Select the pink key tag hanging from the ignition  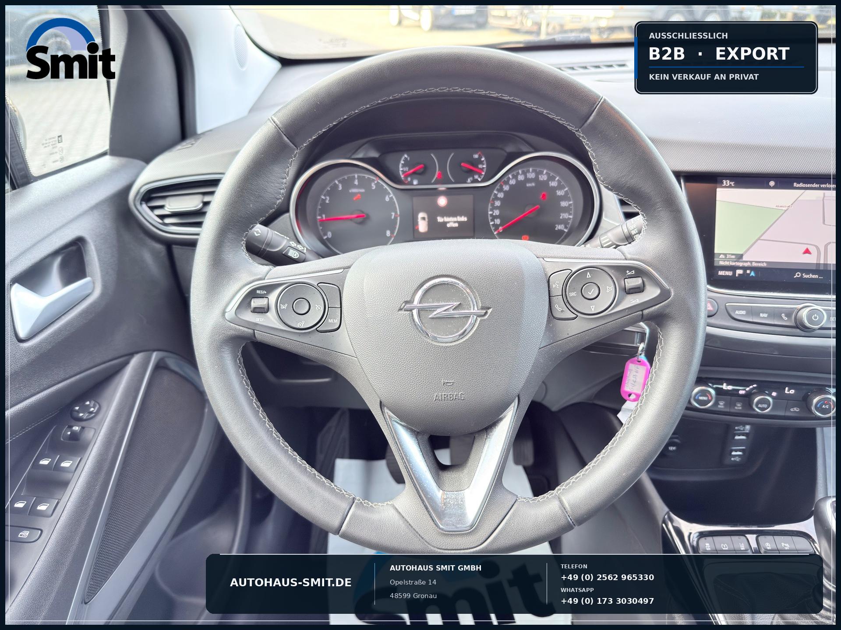point(635,378)
